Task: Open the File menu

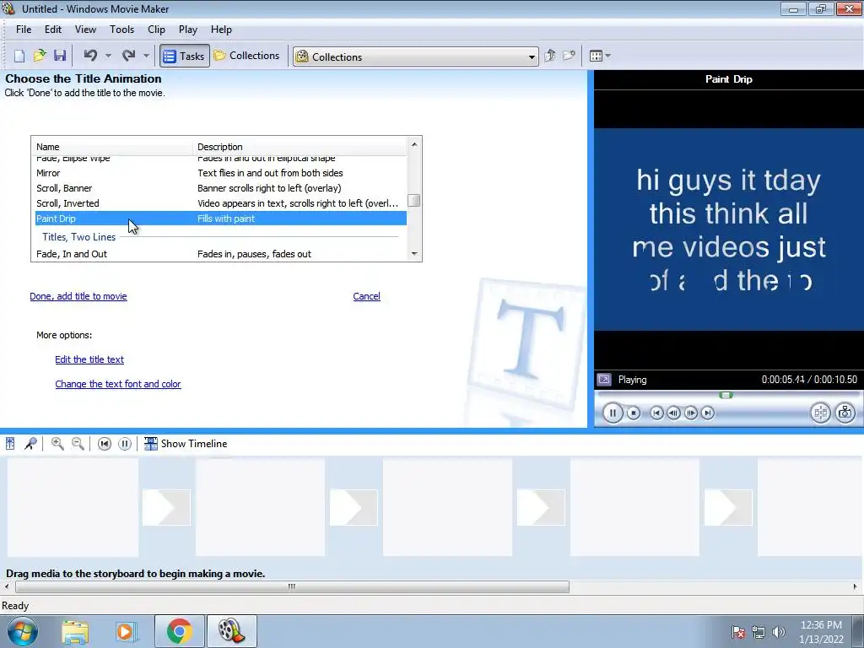Action: coord(24,30)
